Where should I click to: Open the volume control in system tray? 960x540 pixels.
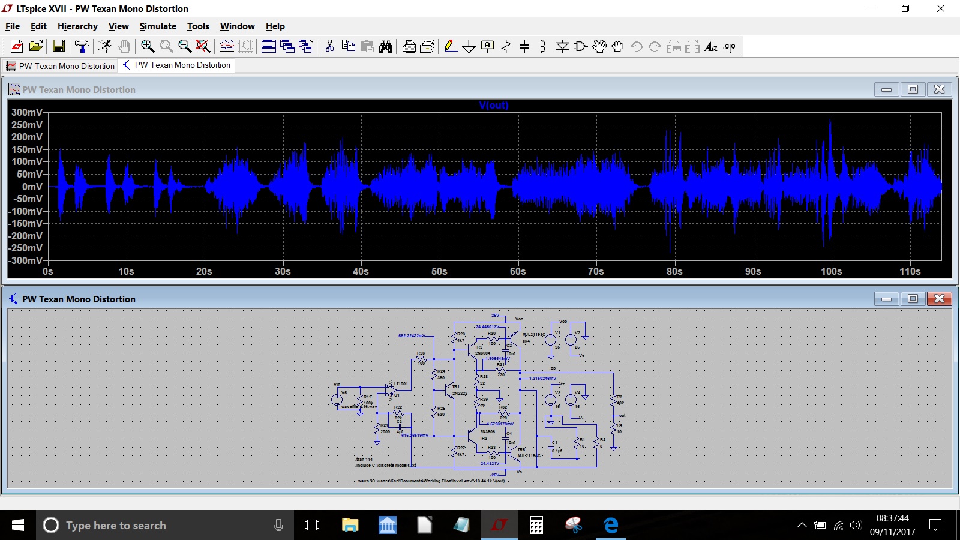tap(856, 525)
